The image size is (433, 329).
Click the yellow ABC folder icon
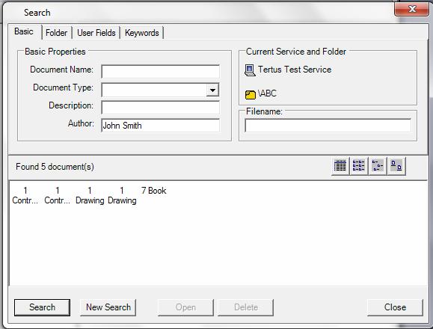pyautogui.click(x=251, y=95)
